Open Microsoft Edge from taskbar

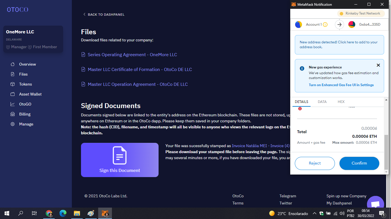coord(63,213)
